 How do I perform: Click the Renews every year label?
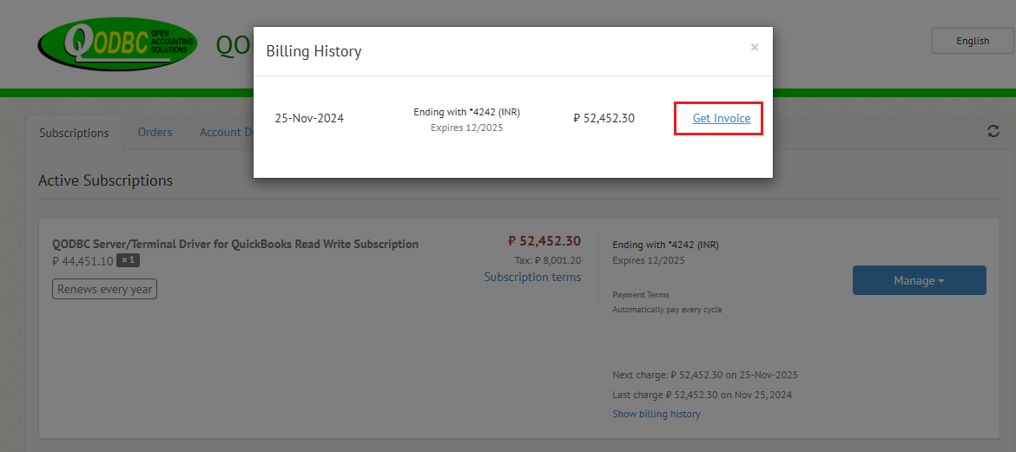click(104, 290)
